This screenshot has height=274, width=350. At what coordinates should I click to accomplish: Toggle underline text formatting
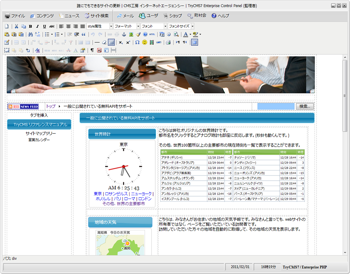(x=44, y=26)
